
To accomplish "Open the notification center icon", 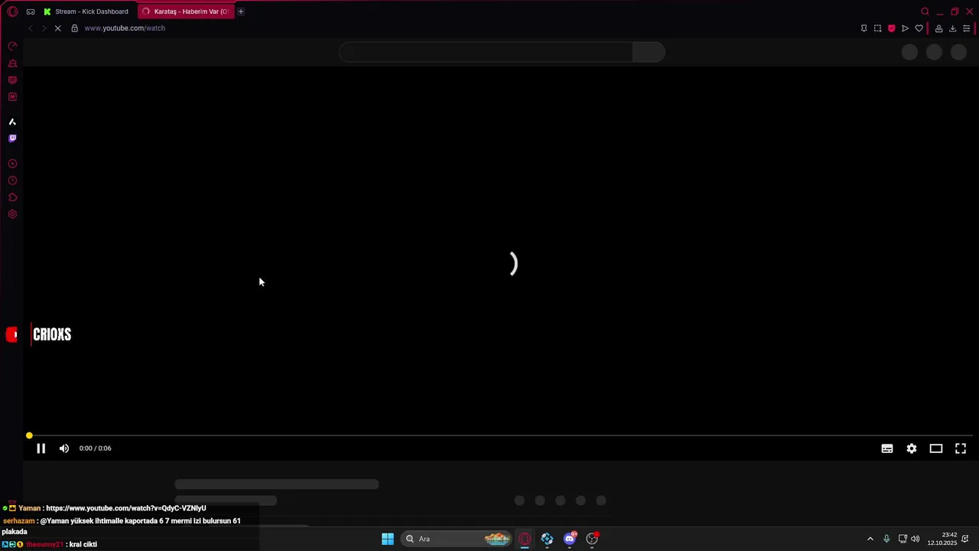I will 965,539.
